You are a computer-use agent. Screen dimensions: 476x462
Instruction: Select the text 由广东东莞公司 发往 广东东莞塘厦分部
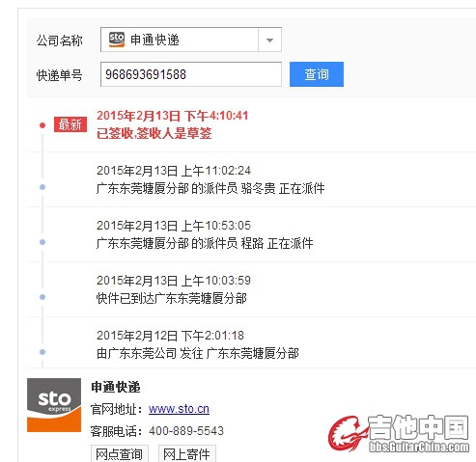point(198,353)
